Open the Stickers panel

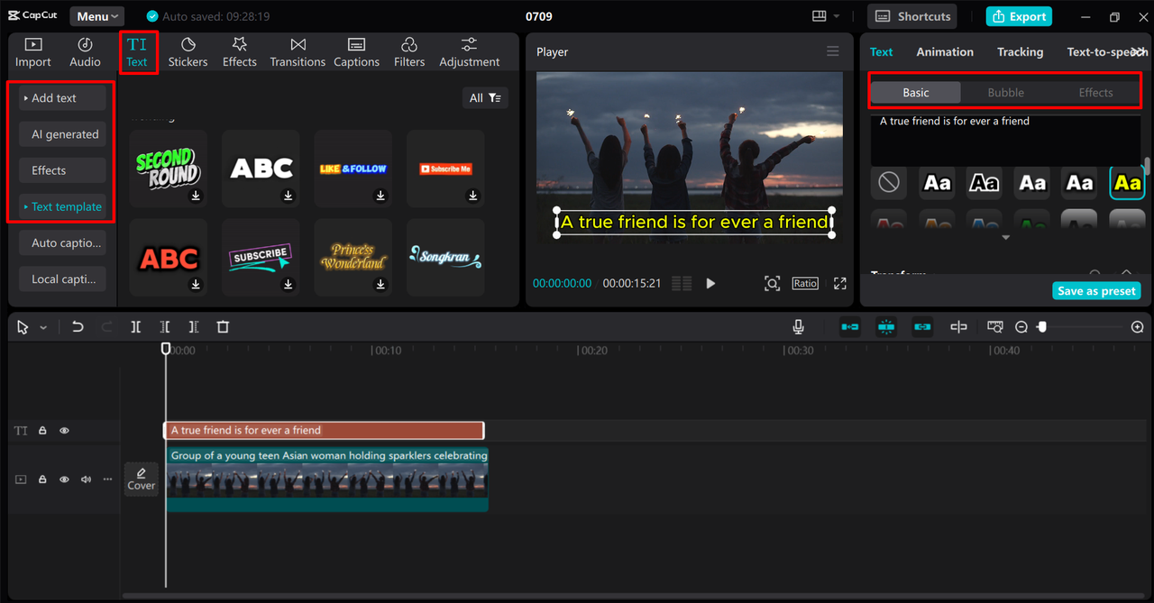tap(188, 52)
